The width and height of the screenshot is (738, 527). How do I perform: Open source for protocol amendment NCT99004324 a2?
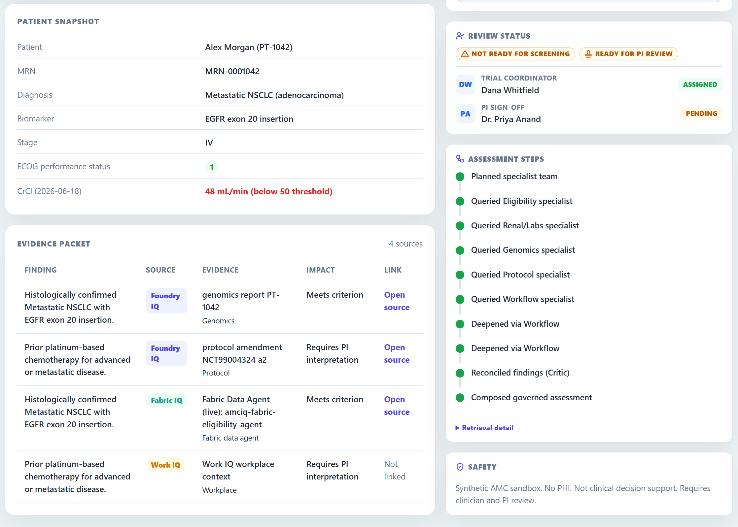pyautogui.click(x=397, y=353)
